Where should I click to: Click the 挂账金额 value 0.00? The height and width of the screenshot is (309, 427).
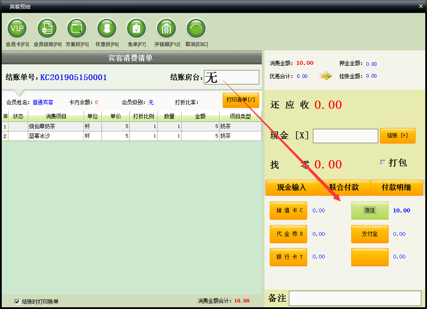(371, 76)
